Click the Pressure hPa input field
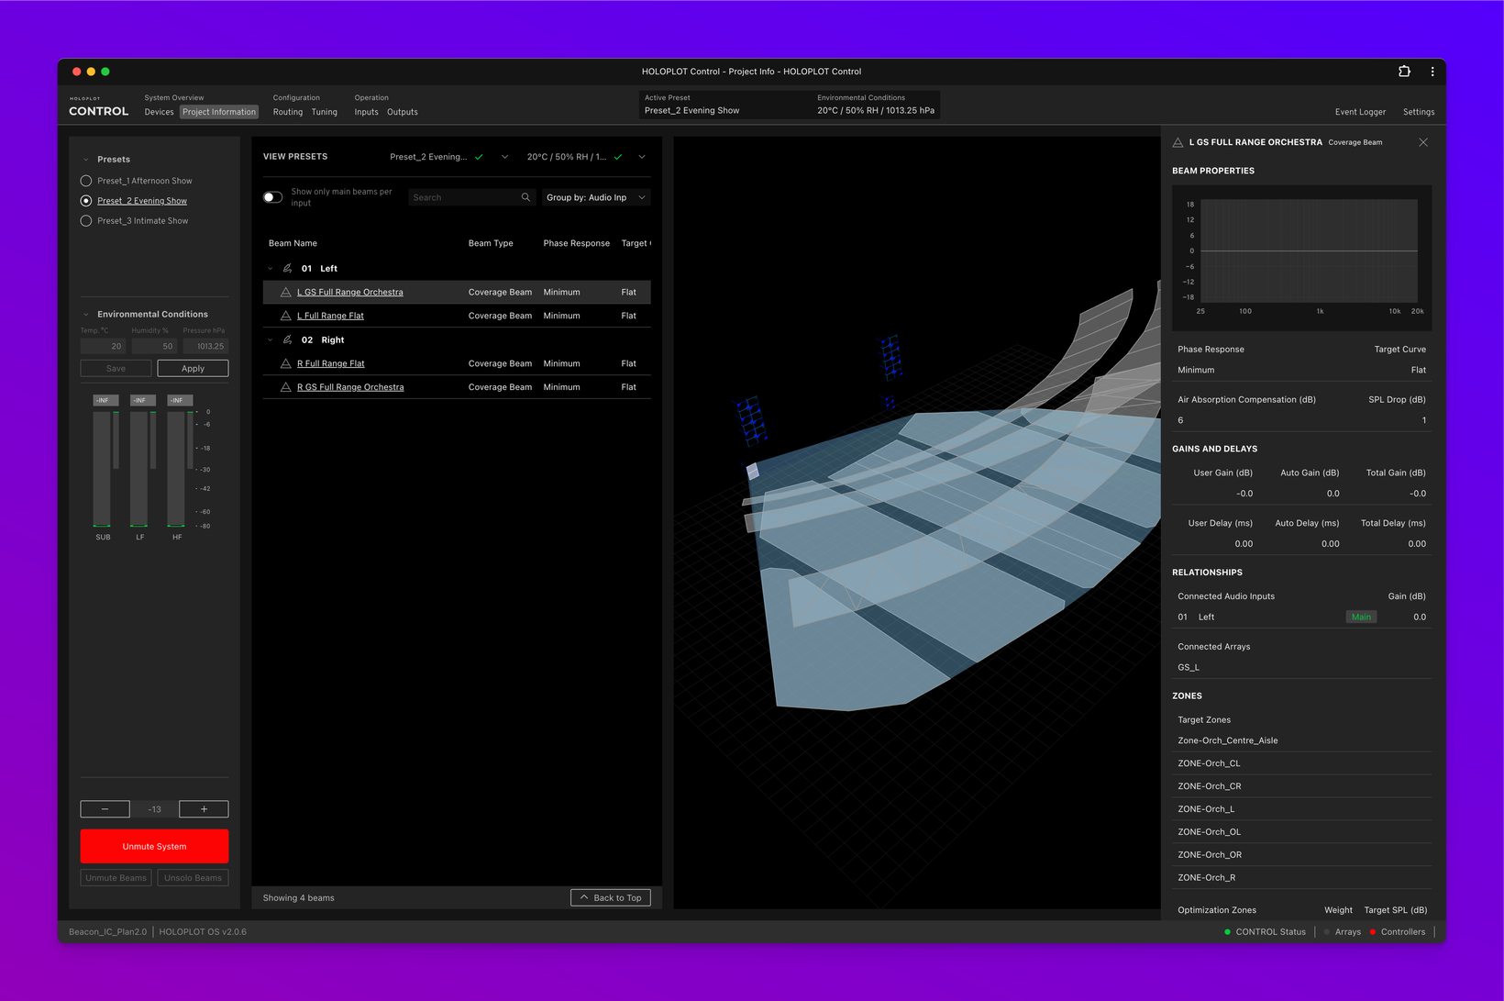This screenshot has width=1504, height=1001. [x=205, y=346]
